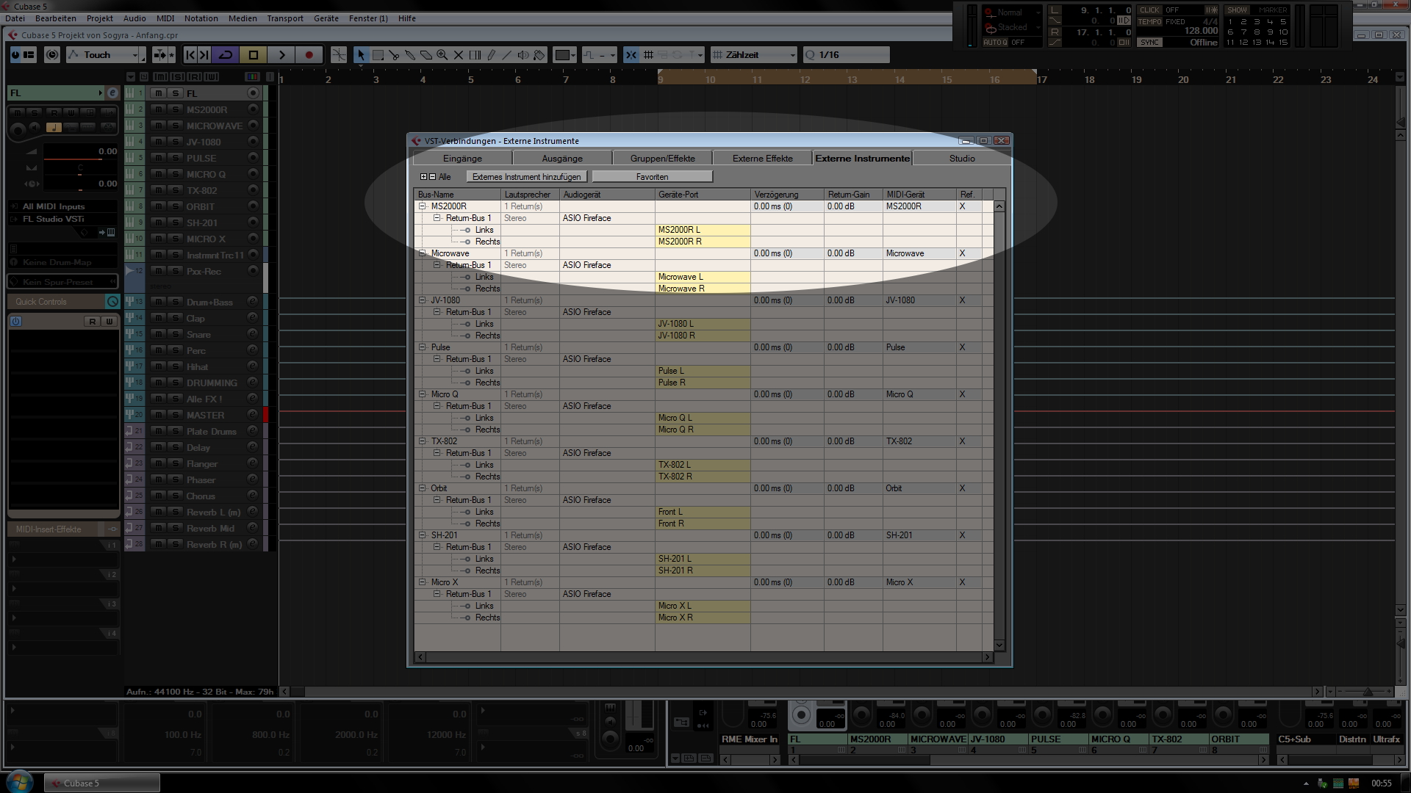Click horizontal scrollbar right arrow in VST-Verbindungen
The height and width of the screenshot is (793, 1411).
[x=988, y=657]
